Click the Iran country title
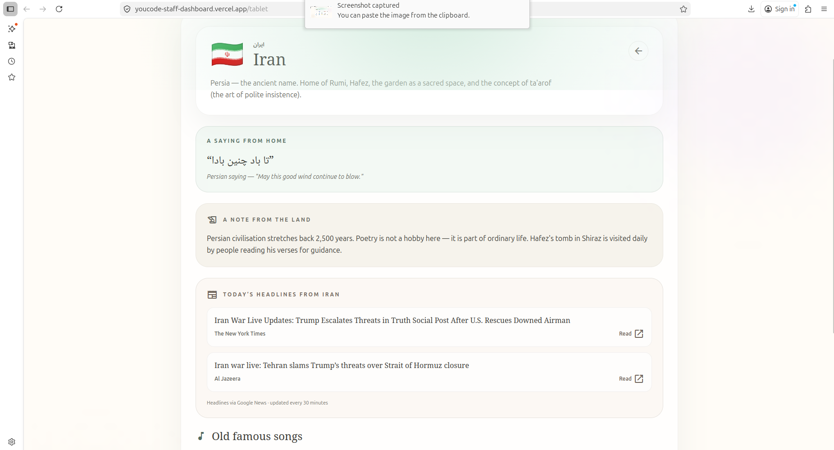834x450 pixels. [269, 59]
